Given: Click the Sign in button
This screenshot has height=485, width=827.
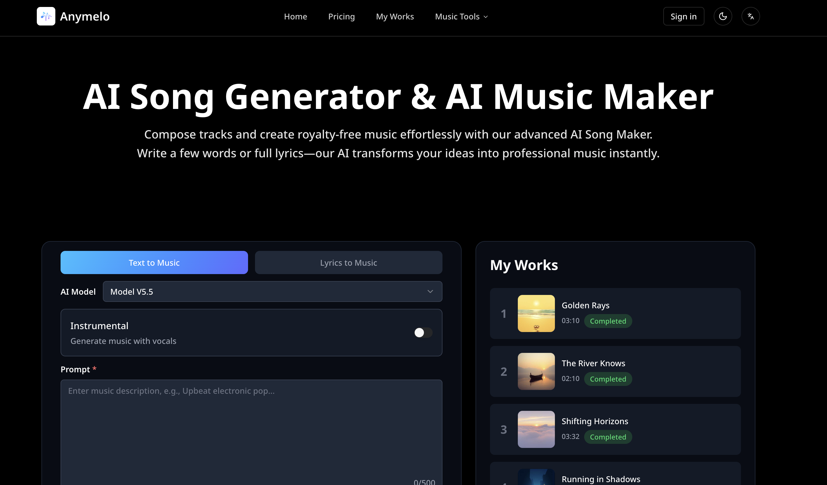Looking at the screenshot, I should (684, 16).
